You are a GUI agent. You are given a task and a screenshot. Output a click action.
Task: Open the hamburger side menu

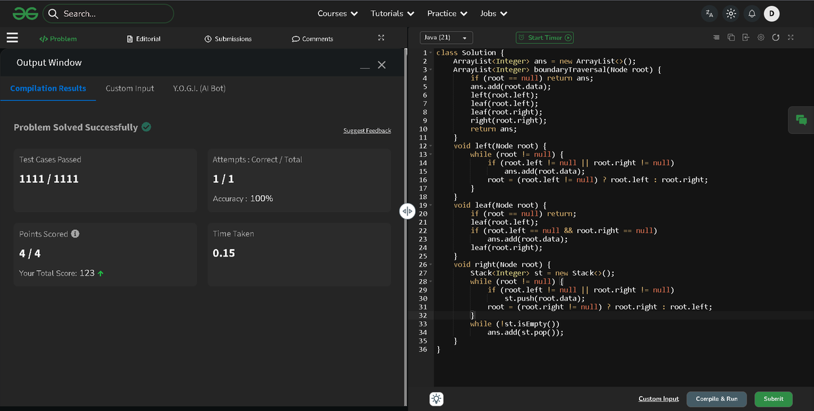12,38
